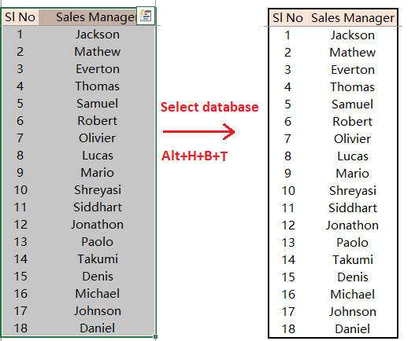Viewport: 415px width, 341px height.
Task: Click the Jackson cell in the selected table
Action: (x=98, y=35)
